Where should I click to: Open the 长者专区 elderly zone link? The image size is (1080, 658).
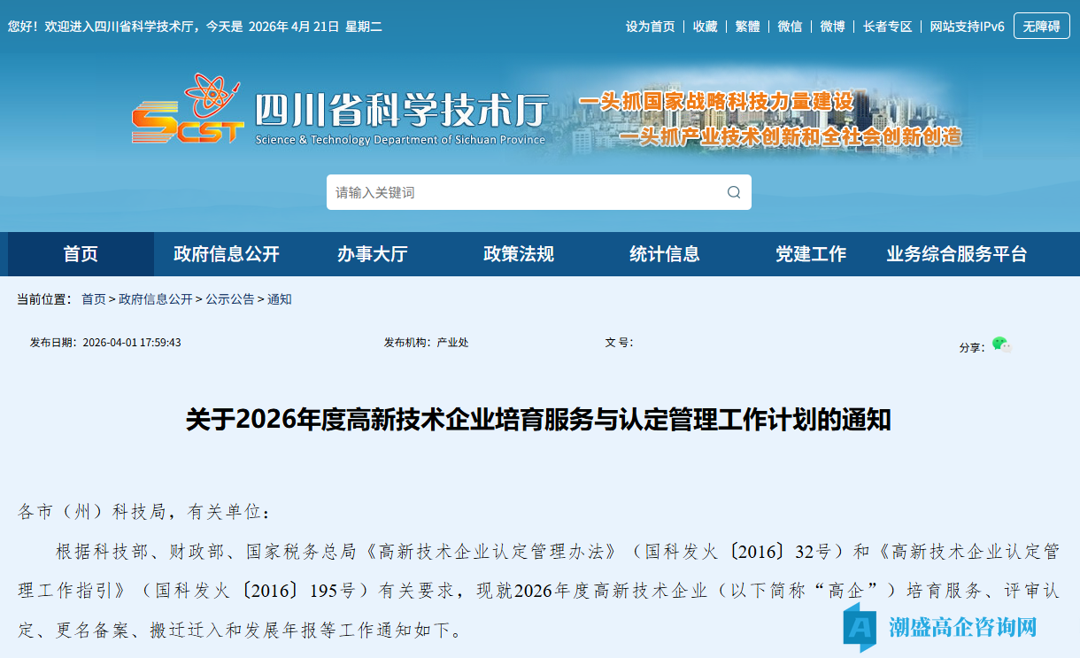pyautogui.click(x=887, y=26)
